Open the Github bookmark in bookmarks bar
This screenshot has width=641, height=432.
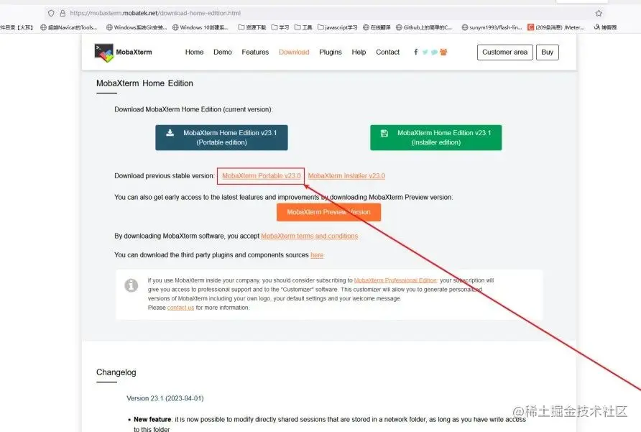pyautogui.click(x=424, y=27)
